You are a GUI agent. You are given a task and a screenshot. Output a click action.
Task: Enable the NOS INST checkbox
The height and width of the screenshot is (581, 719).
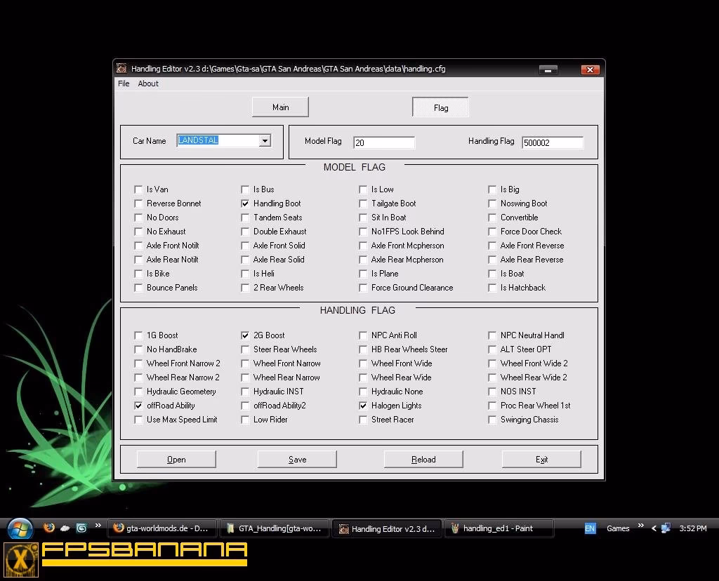(492, 392)
